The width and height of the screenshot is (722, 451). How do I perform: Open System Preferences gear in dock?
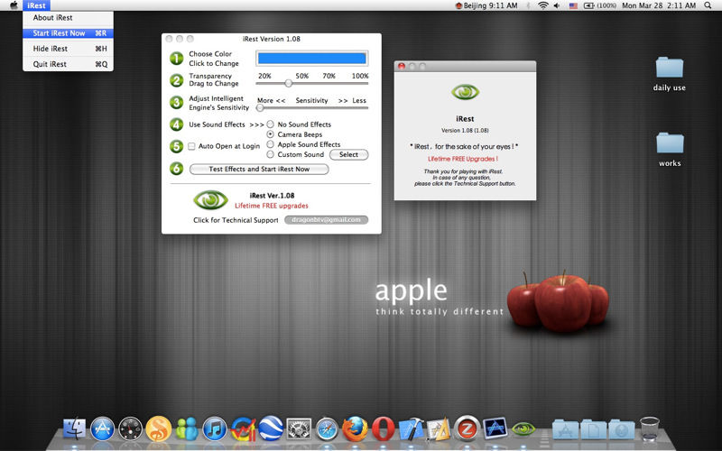299,429
